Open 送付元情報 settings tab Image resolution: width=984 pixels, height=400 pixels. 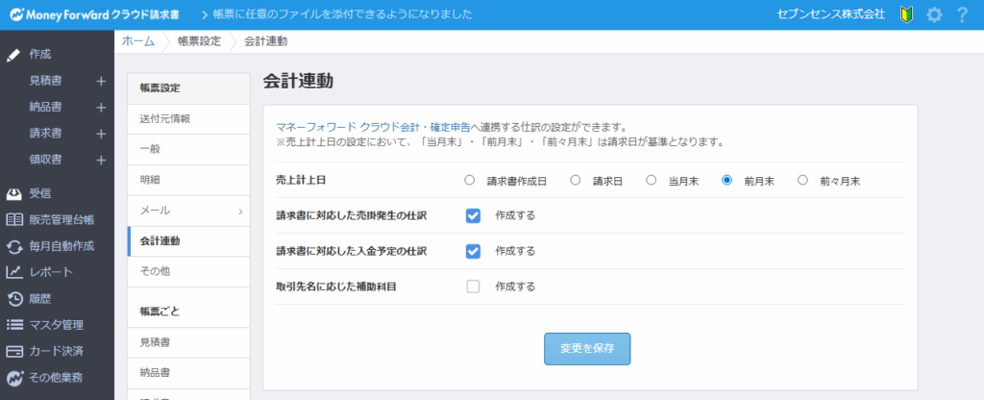pyautogui.click(x=165, y=118)
